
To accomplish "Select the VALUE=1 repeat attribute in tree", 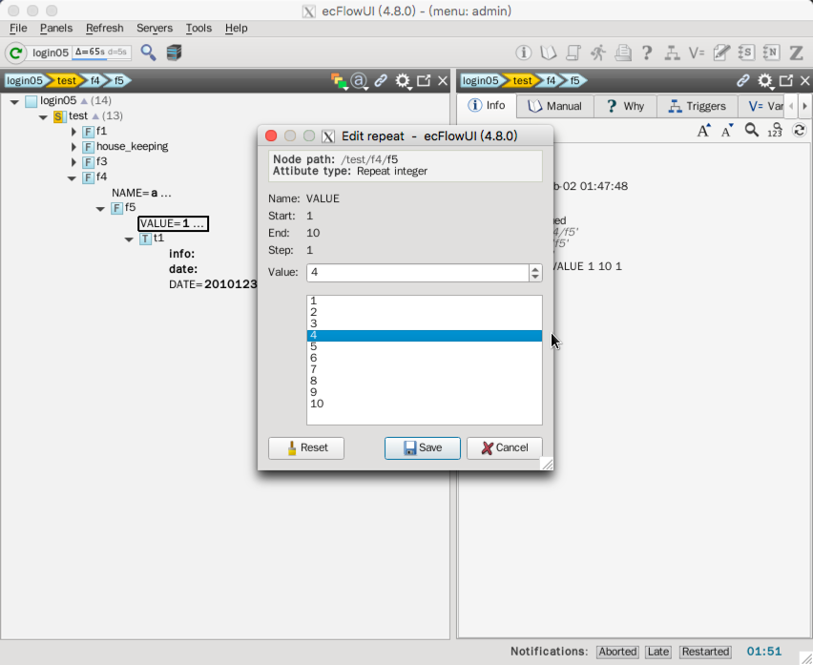I will [173, 224].
